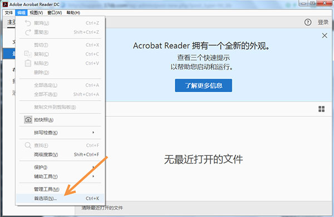334x217 pixels.
Task: Open the 帮助(H) menu
Action: [x=73, y=13]
